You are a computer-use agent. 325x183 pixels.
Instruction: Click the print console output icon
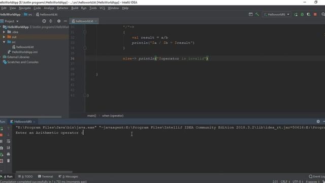click(8, 155)
